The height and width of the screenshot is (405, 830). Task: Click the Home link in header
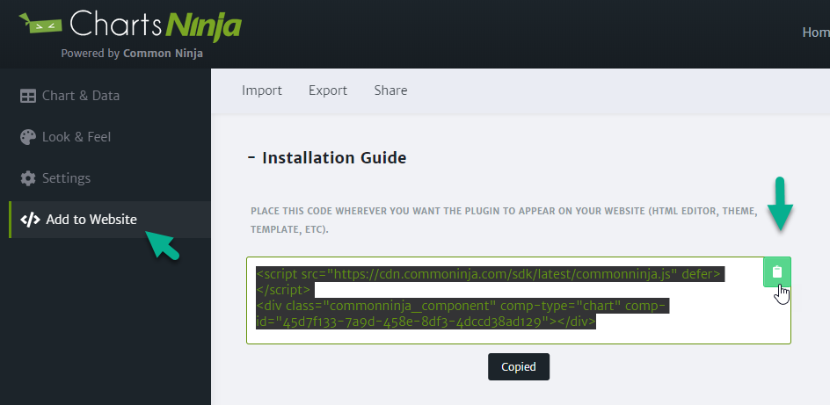pyautogui.click(x=816, y=33)
